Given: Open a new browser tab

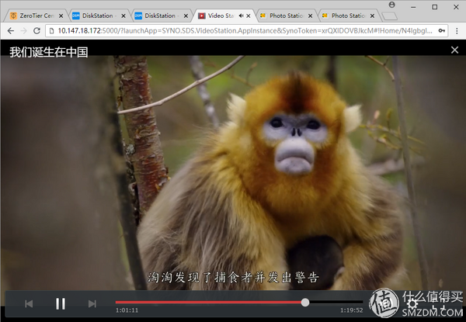Looking at the screenshot, I should [x=389, y=16].
